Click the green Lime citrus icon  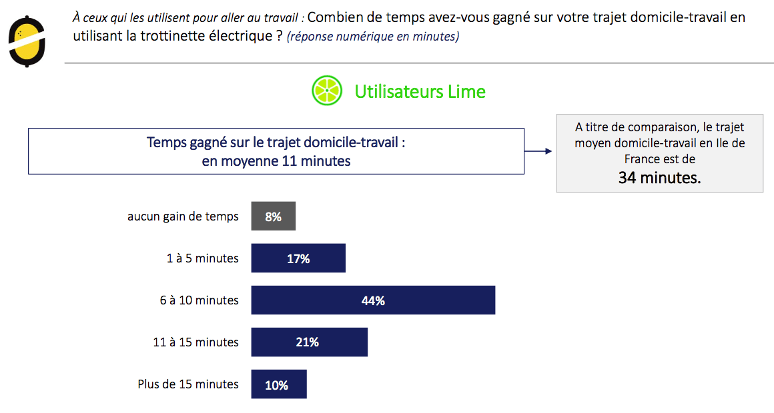[x=327, y=91]
